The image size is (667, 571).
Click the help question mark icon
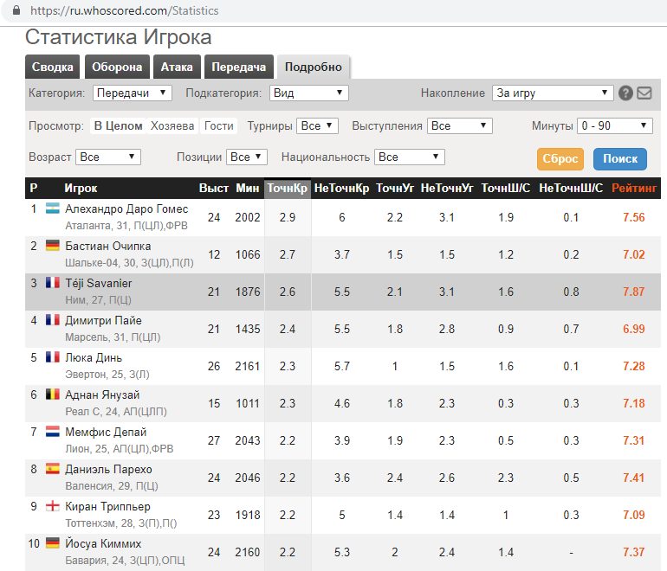coord(626,93)
